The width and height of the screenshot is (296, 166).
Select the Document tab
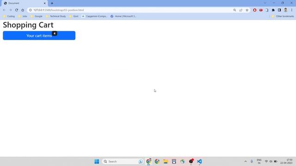pyautogui.click(x=25, y=3)
